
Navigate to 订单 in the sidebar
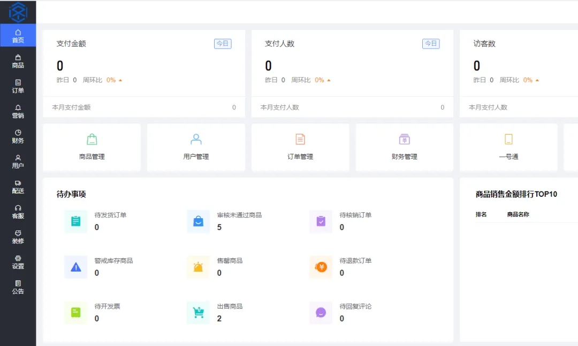(x=18, y=86)
